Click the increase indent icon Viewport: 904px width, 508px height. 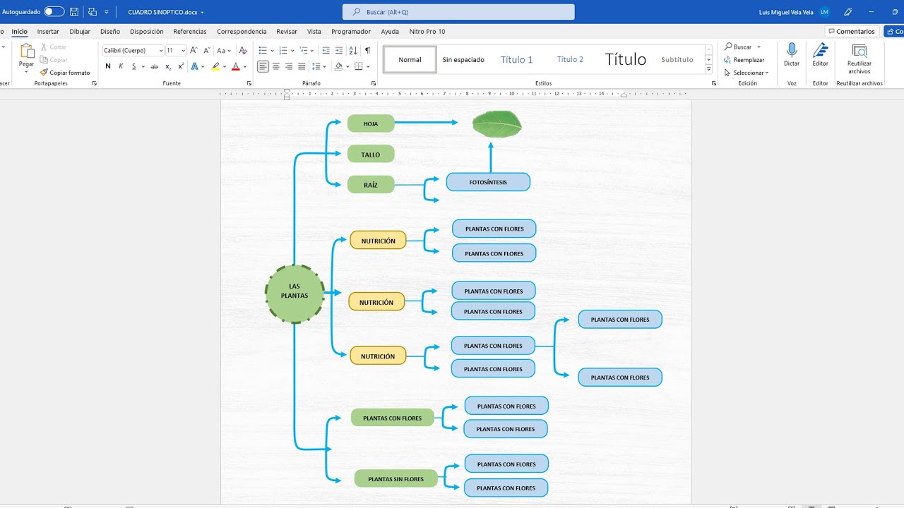tap(339, 51)
